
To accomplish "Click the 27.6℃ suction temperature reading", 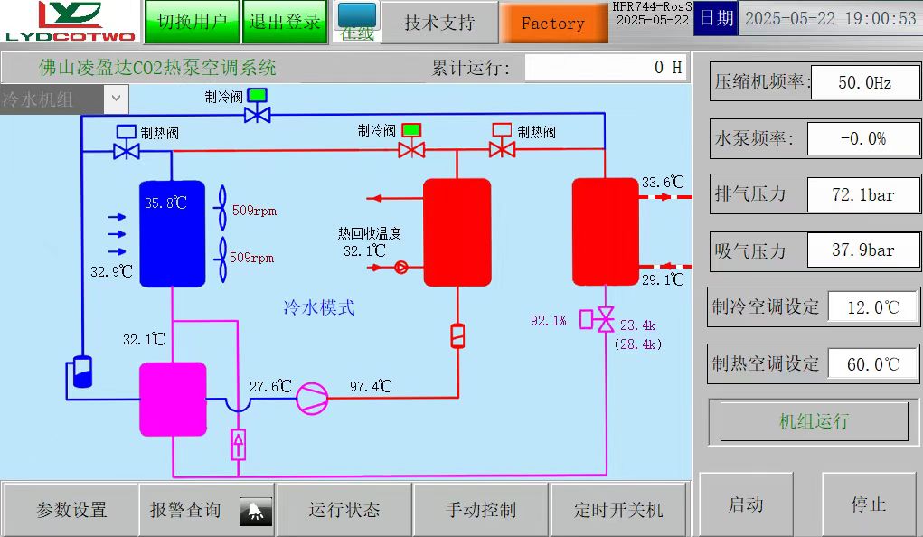I will click(x=271, y=386).
